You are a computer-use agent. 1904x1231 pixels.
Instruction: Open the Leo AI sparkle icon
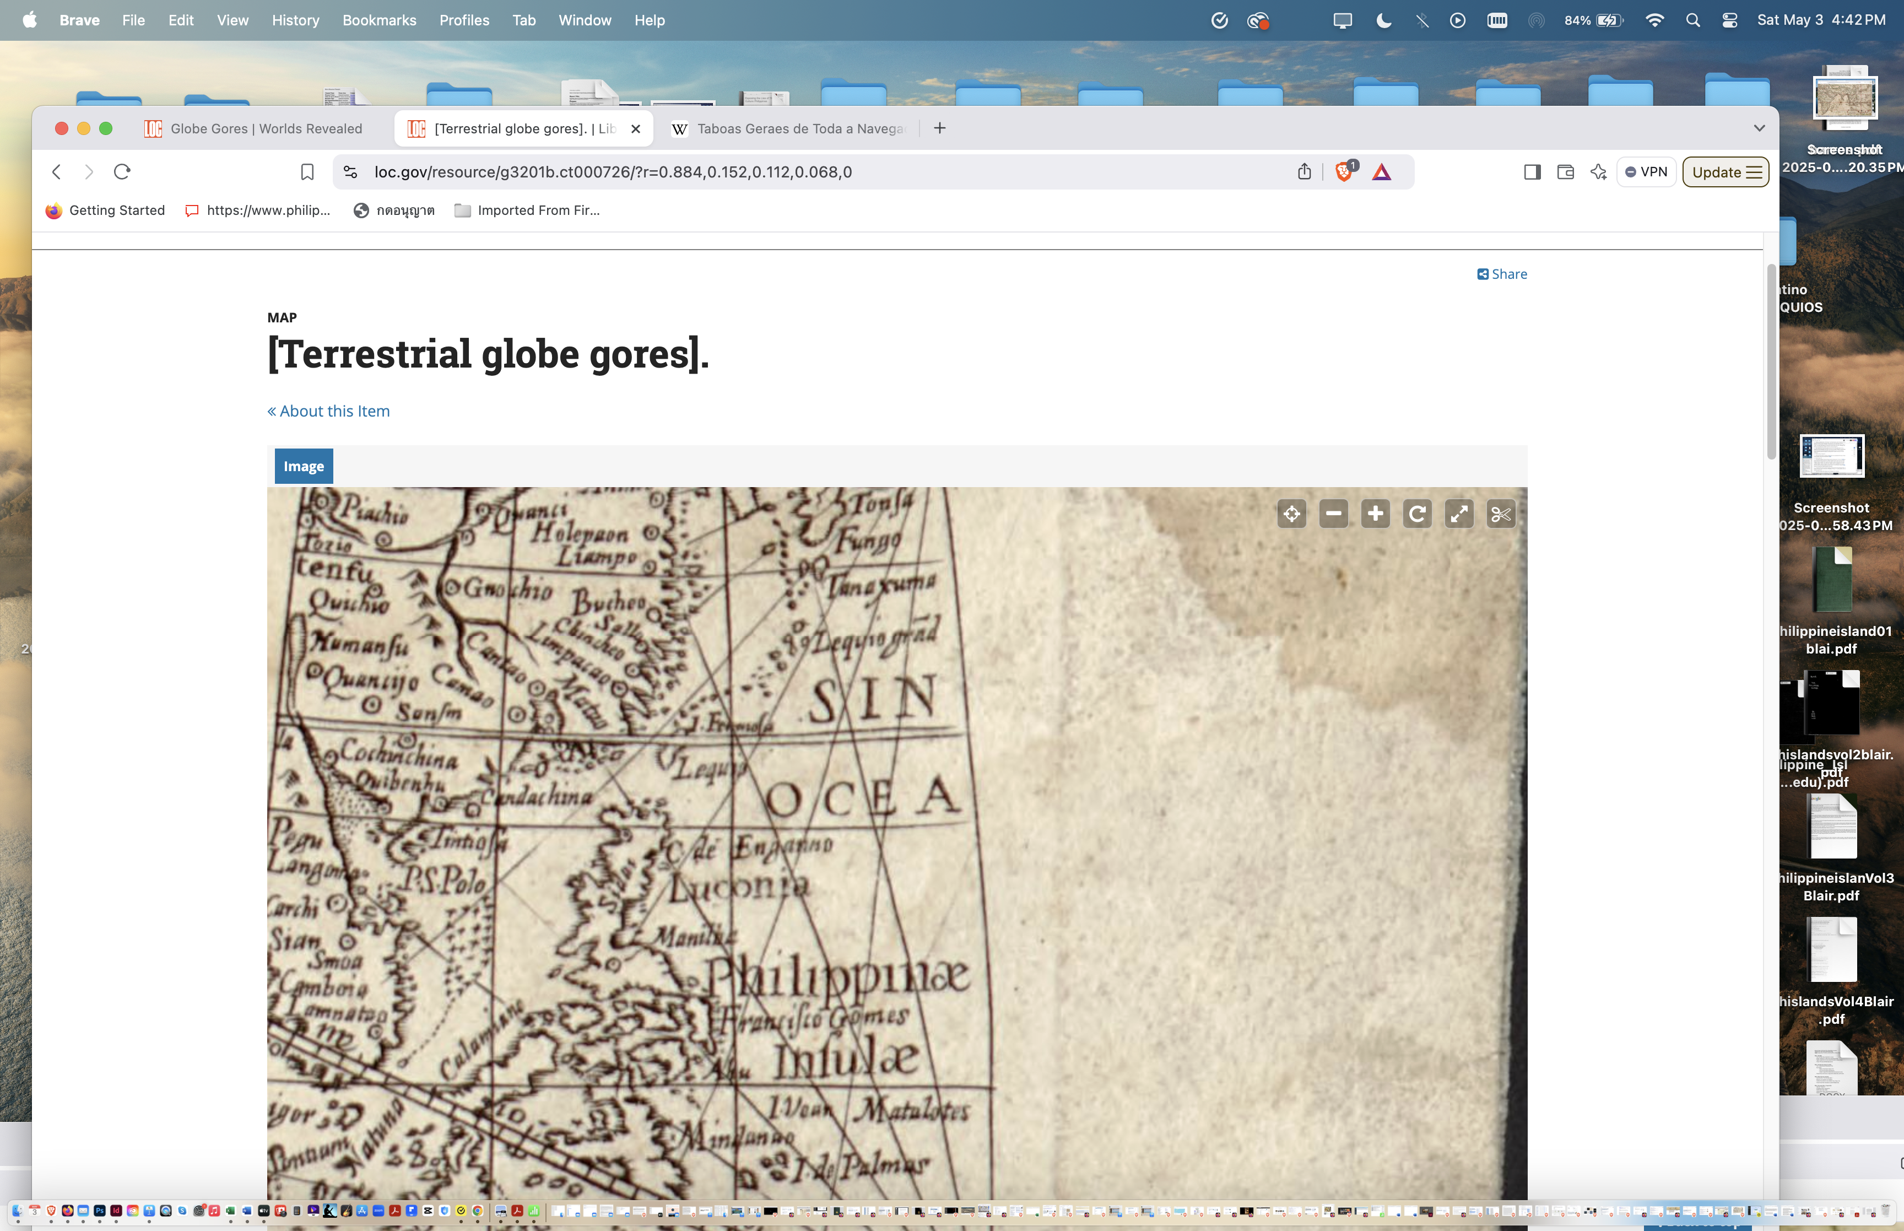click(x=1598, y=172)
